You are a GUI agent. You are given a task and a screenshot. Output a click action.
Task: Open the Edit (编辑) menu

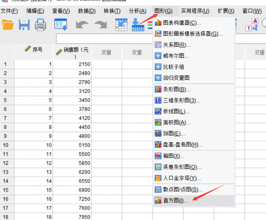(x=35, y=11)
